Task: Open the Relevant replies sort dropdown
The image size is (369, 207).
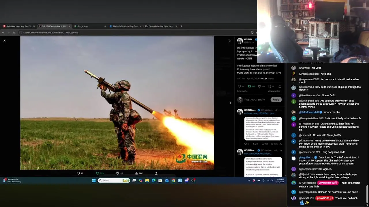Action: click(242, 91)
